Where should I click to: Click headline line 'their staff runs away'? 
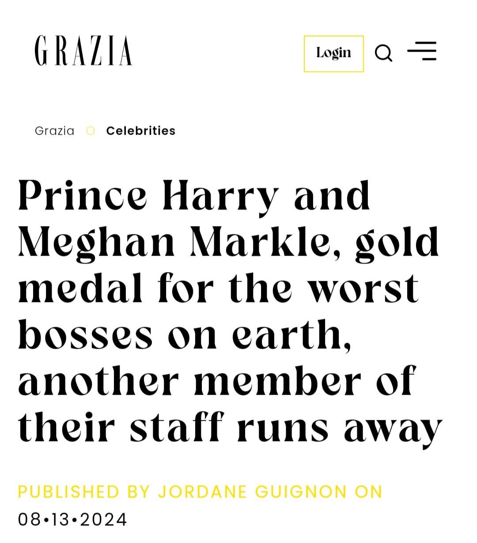230,428
